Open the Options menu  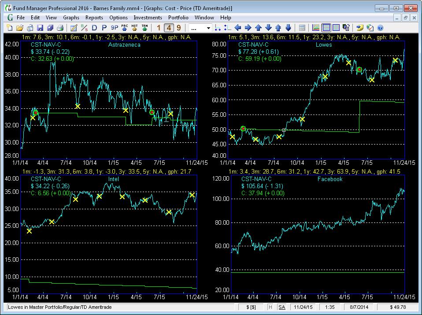point(118,18)
